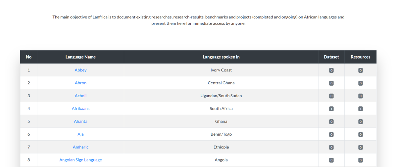Click the Language Name column header
Viewport: 396px width, 167px height.
(80, 57)
